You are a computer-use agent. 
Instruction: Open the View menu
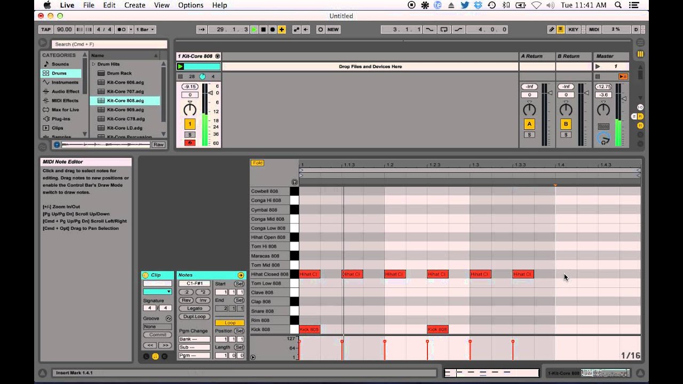(x=162, y=5)
